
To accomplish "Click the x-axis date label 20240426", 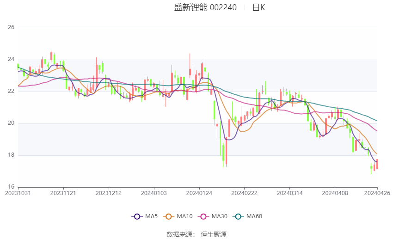I will coord(377,193).
